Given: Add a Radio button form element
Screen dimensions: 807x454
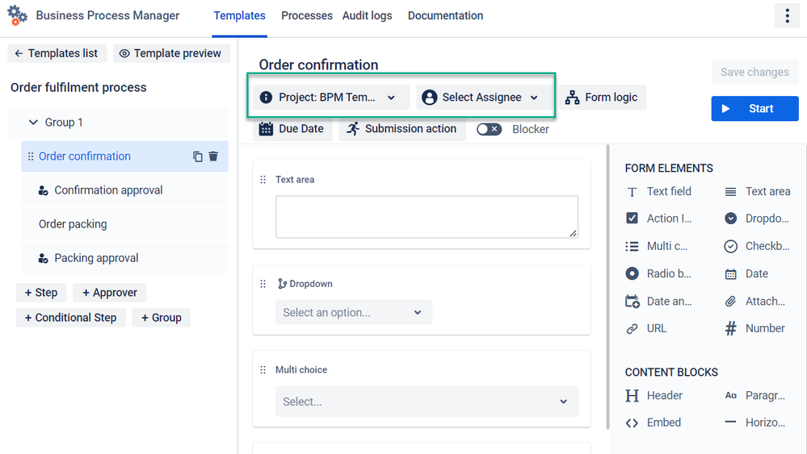Looking at the screenshot, I should pyautogui.click(x=659, y=273).
